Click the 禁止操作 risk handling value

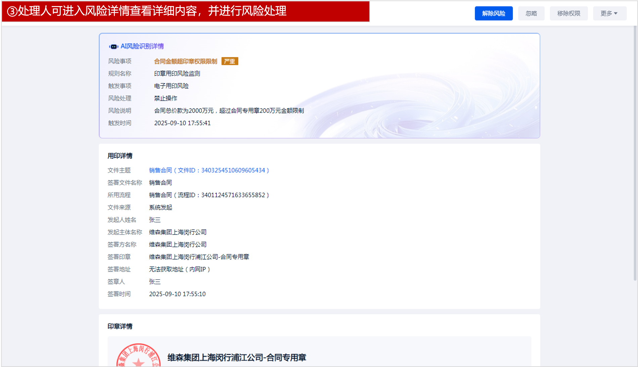coord(166,98)
